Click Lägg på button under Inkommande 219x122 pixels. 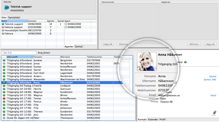[108, 44]
